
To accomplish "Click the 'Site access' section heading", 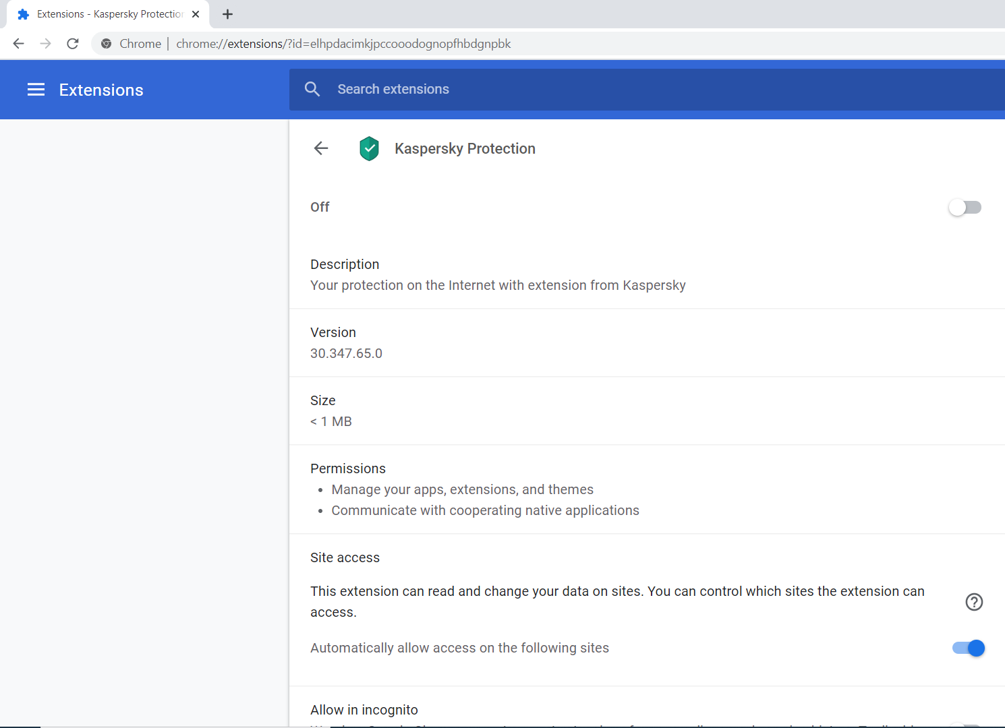I will point(345,557).
